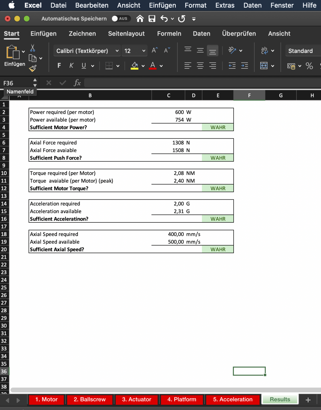Viewport: 321px width, 410px height.
Task: Toggle italic formatting (K)
Action: [71, 66]
